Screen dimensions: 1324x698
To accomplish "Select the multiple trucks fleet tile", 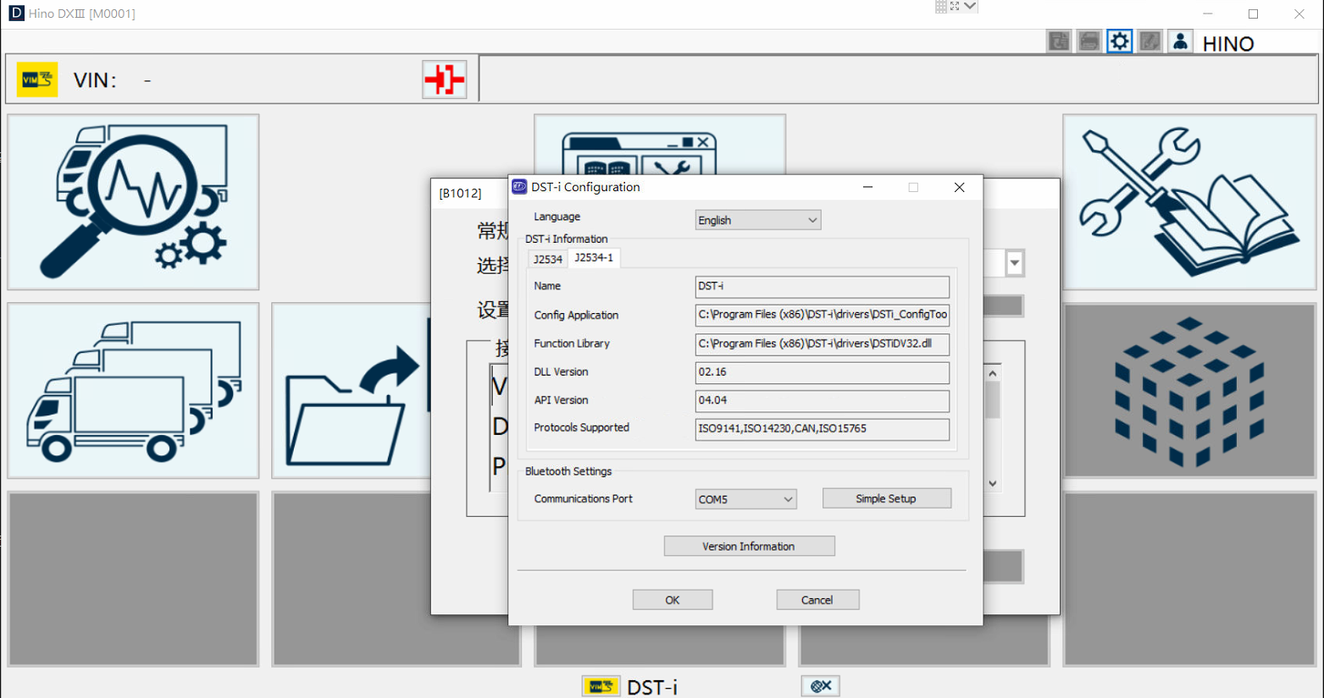I will (132, 390).
